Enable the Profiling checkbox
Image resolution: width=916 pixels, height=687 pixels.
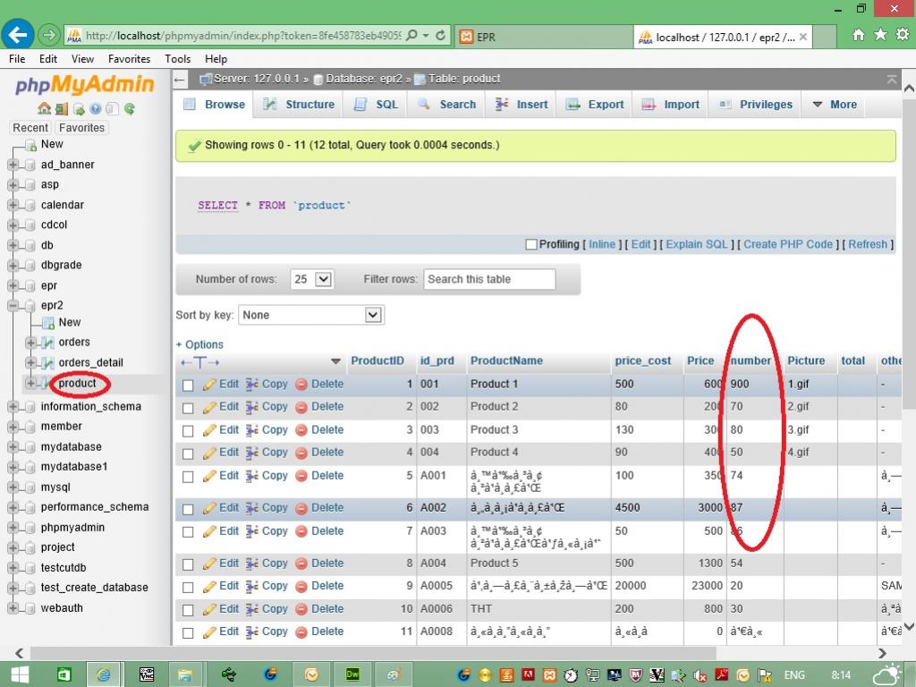pyautogui.click(x=531, y=244)
